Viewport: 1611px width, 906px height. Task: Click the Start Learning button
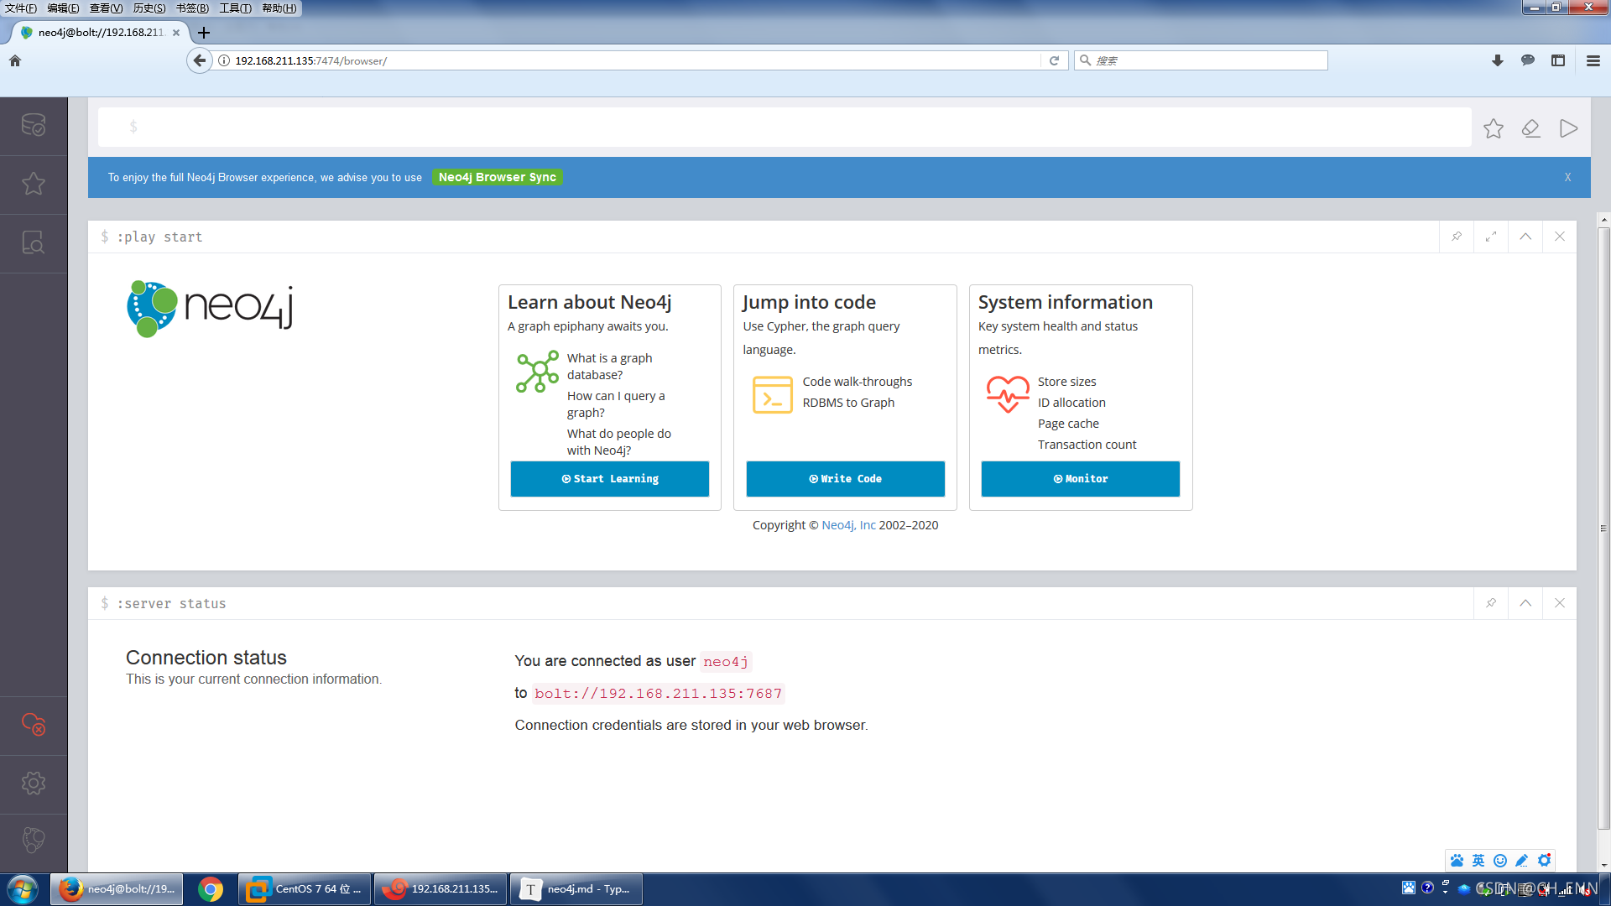(x=610, y=479)
